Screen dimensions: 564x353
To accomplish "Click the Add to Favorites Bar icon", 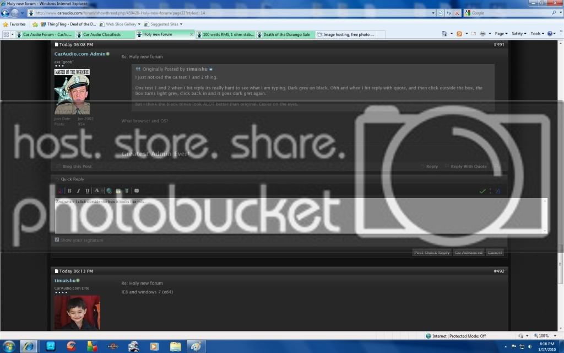I will 35,24.
